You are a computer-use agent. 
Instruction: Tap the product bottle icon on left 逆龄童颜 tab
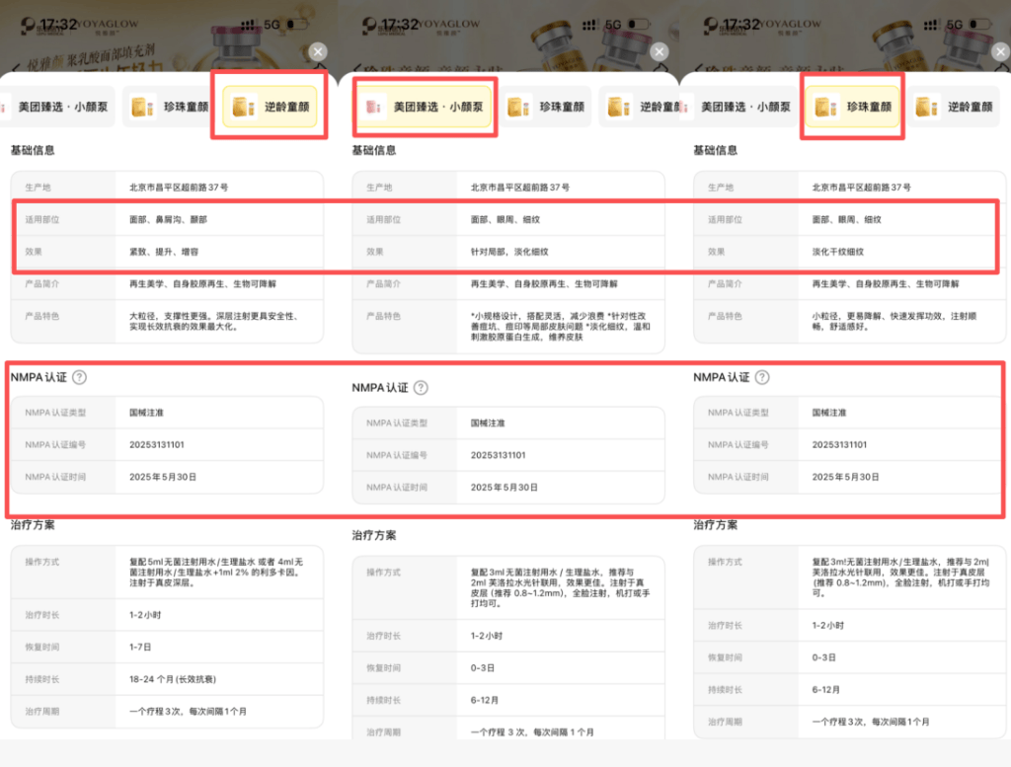click(x=243, y=107)
